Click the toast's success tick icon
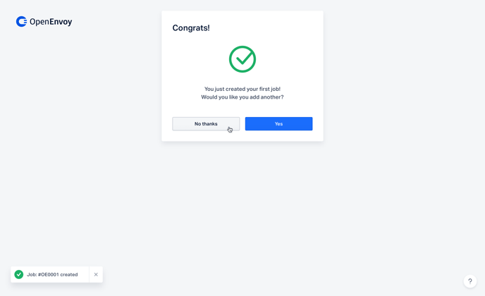 (x=19, y=274)
